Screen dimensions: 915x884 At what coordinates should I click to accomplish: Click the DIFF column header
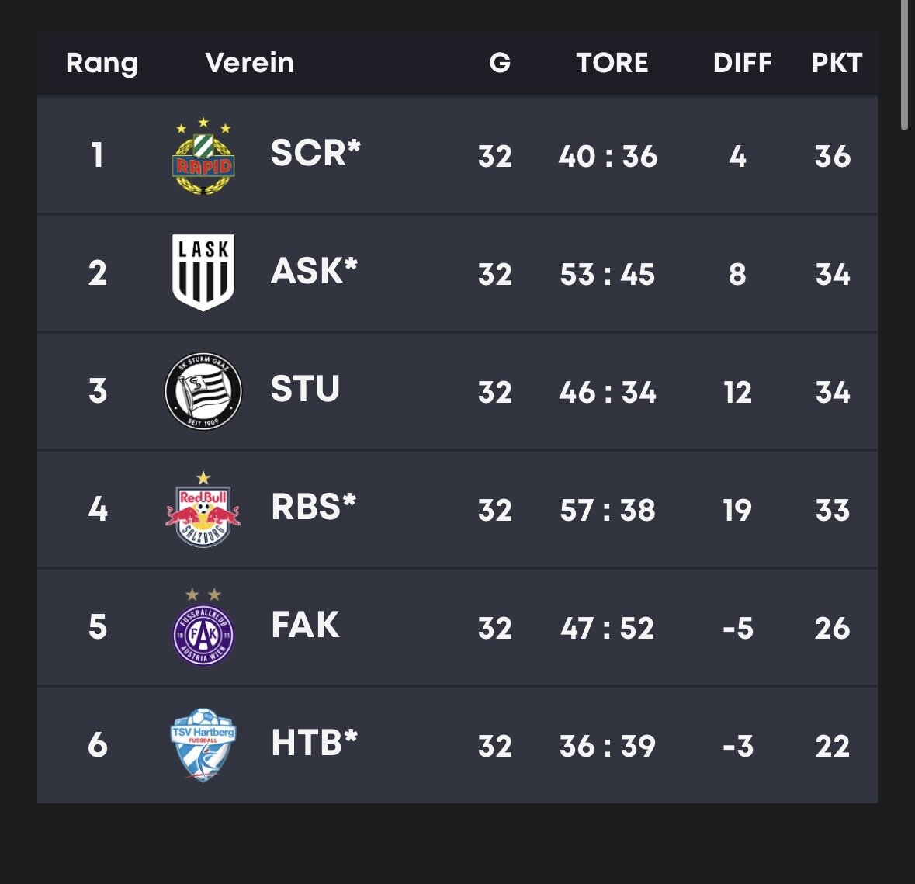pos(742,63)
